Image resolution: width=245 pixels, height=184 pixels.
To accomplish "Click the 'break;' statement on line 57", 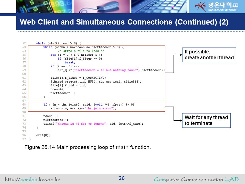I will tap(70, 62).
